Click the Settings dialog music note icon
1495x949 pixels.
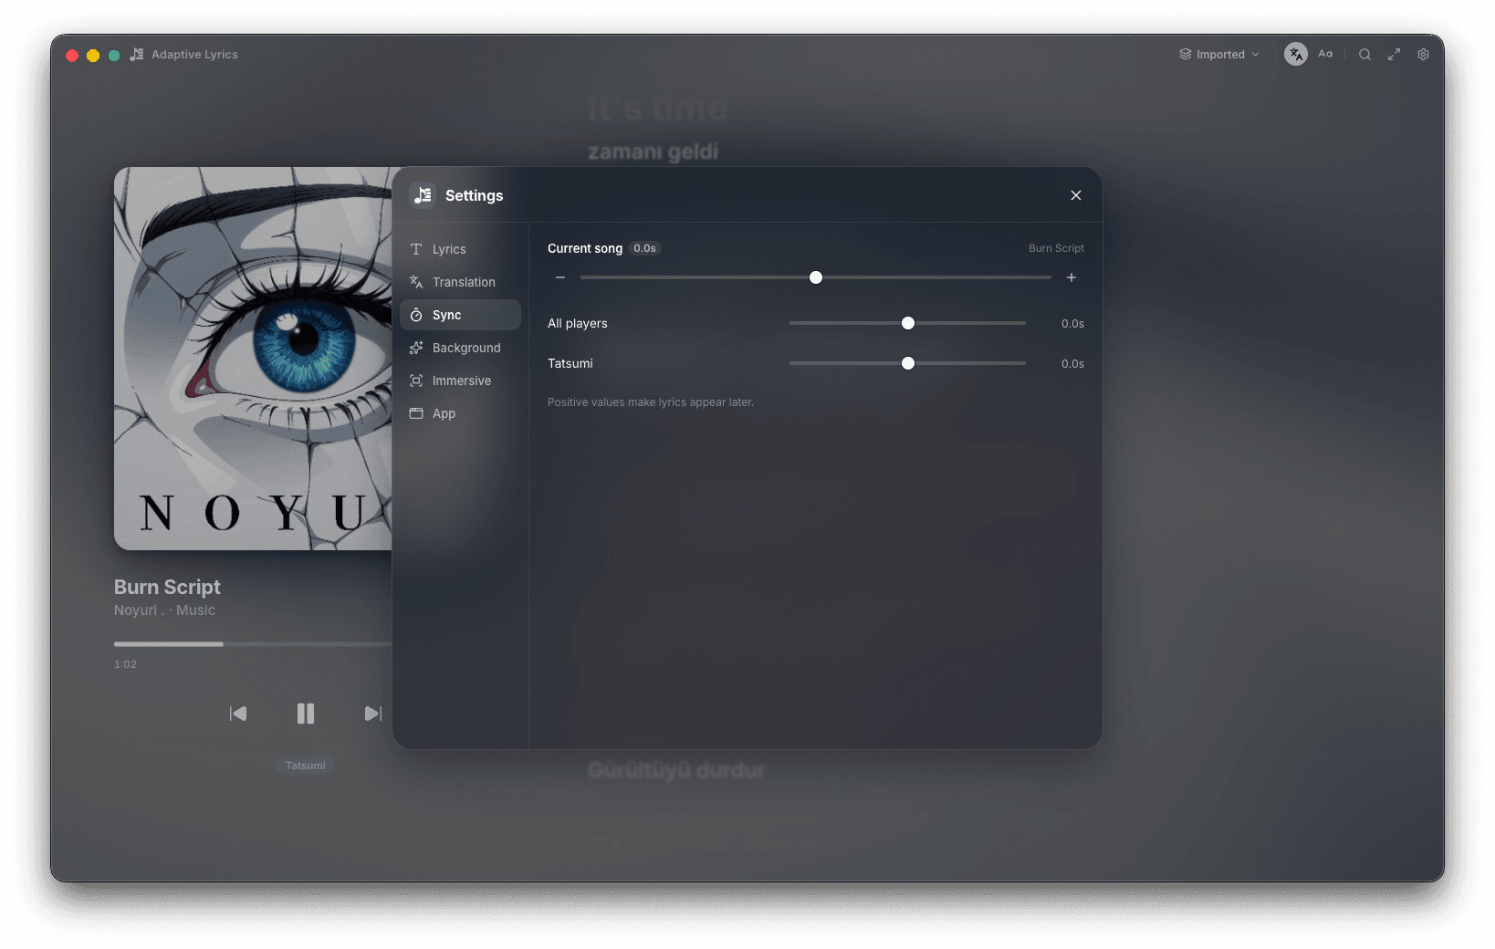[x=423, y=195]
